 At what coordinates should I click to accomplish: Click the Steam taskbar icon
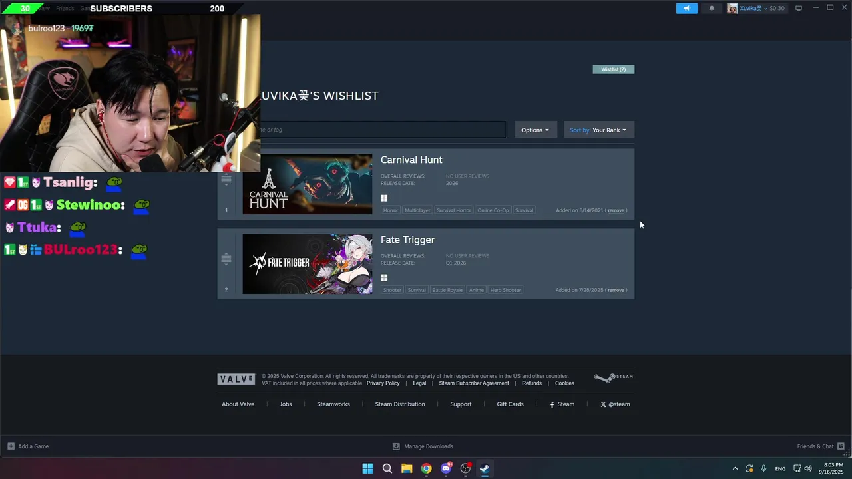[485, 468]
